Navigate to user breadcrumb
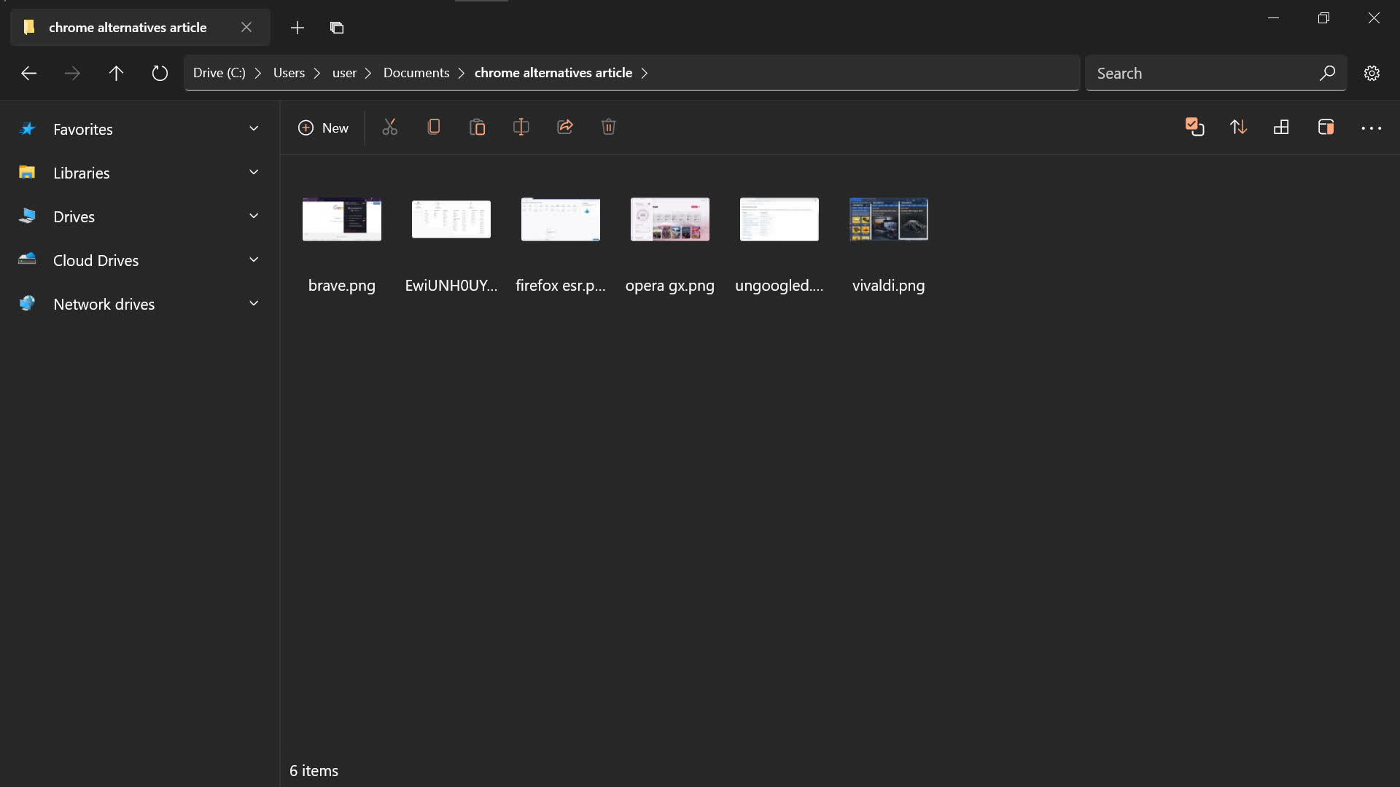This screenshot has width=1400, height=787. 344,73
